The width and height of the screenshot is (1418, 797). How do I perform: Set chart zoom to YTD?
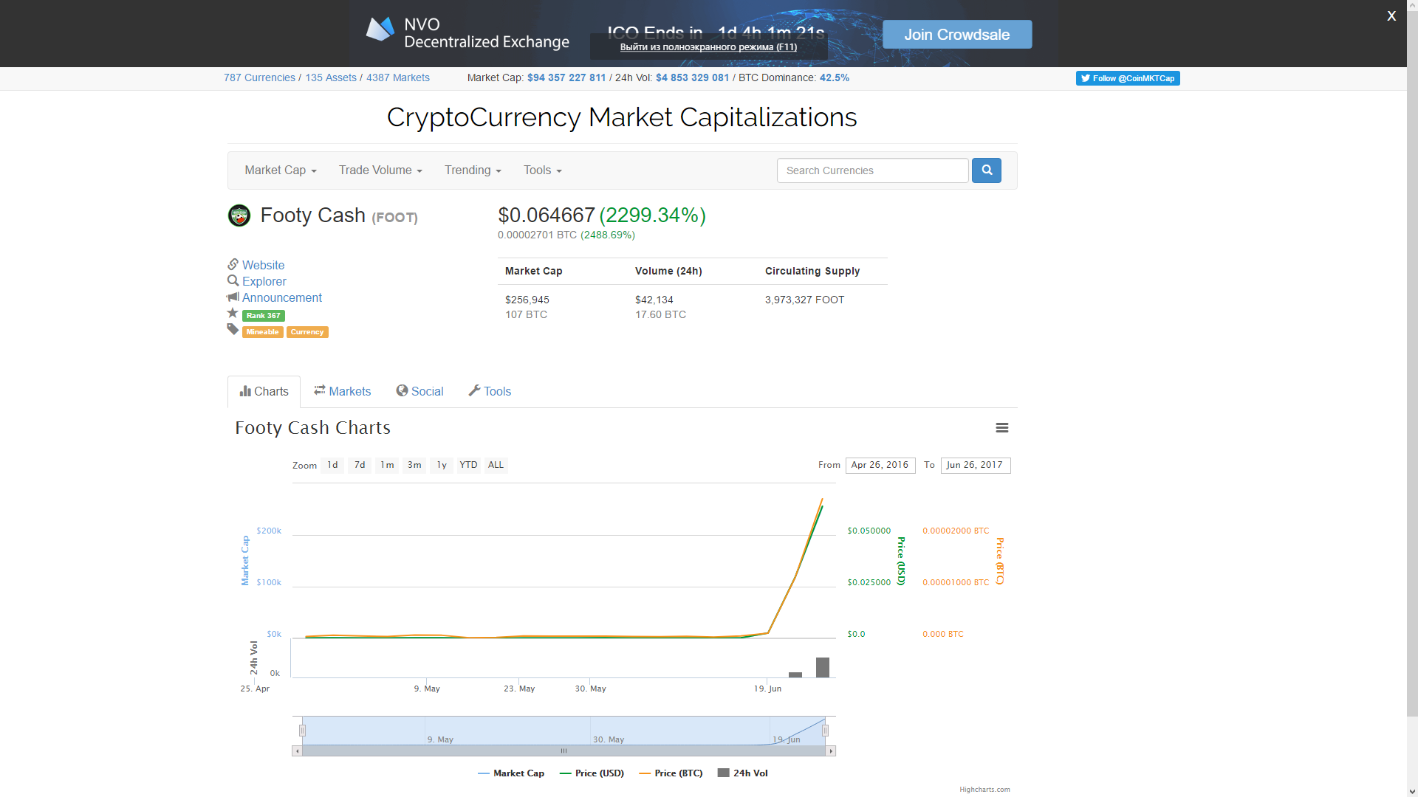tap(468, 465)
